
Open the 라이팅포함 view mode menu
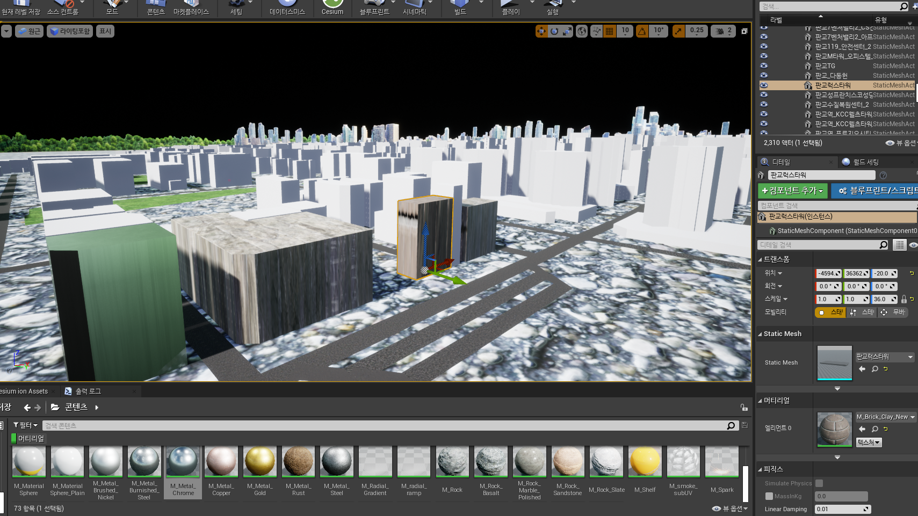(70, 31)
